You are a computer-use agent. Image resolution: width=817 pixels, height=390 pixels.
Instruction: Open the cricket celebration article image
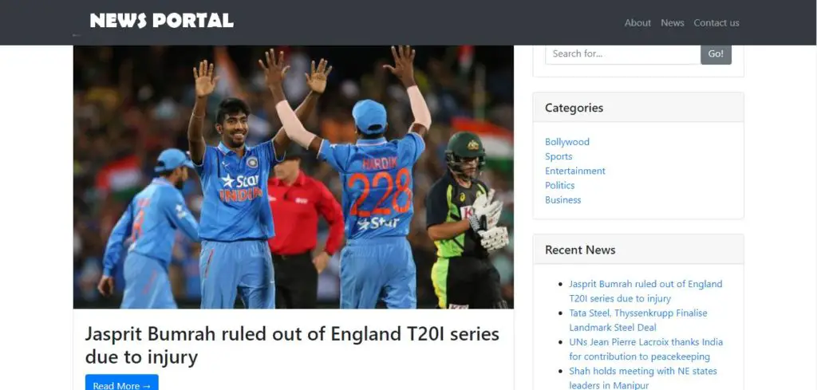point(294,177)
